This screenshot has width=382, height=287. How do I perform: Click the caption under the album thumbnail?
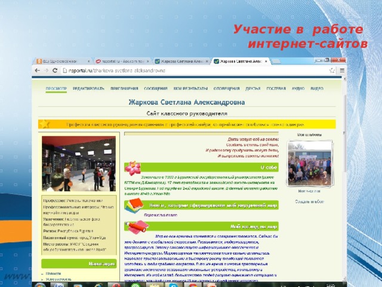click(x=309, y=191)
